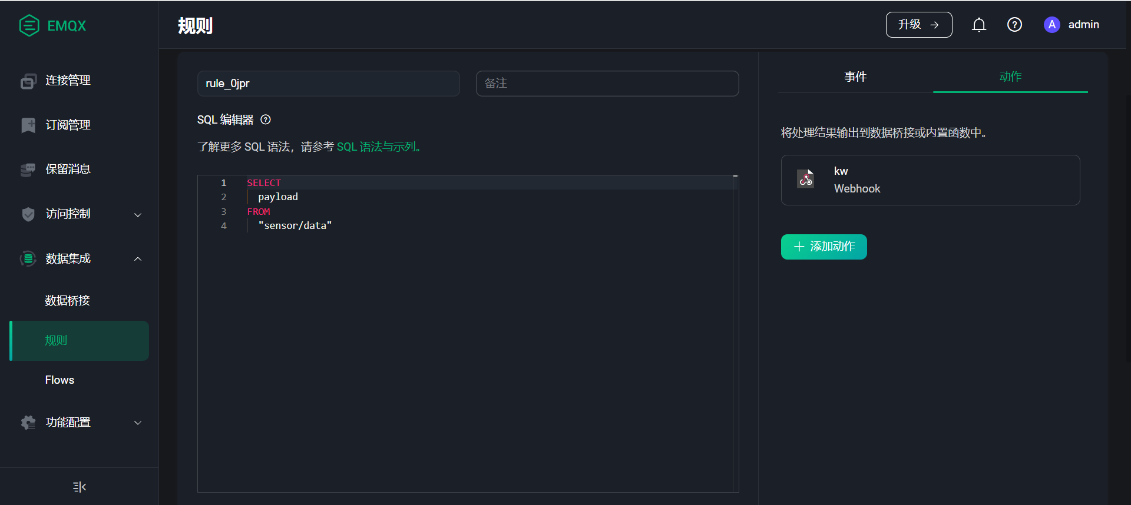Screen dimensions: 1131x505
Task: Select the 动作 tab
Action: tap(1010, 77)
